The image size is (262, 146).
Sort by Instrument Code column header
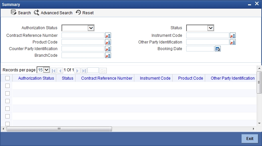155,78
